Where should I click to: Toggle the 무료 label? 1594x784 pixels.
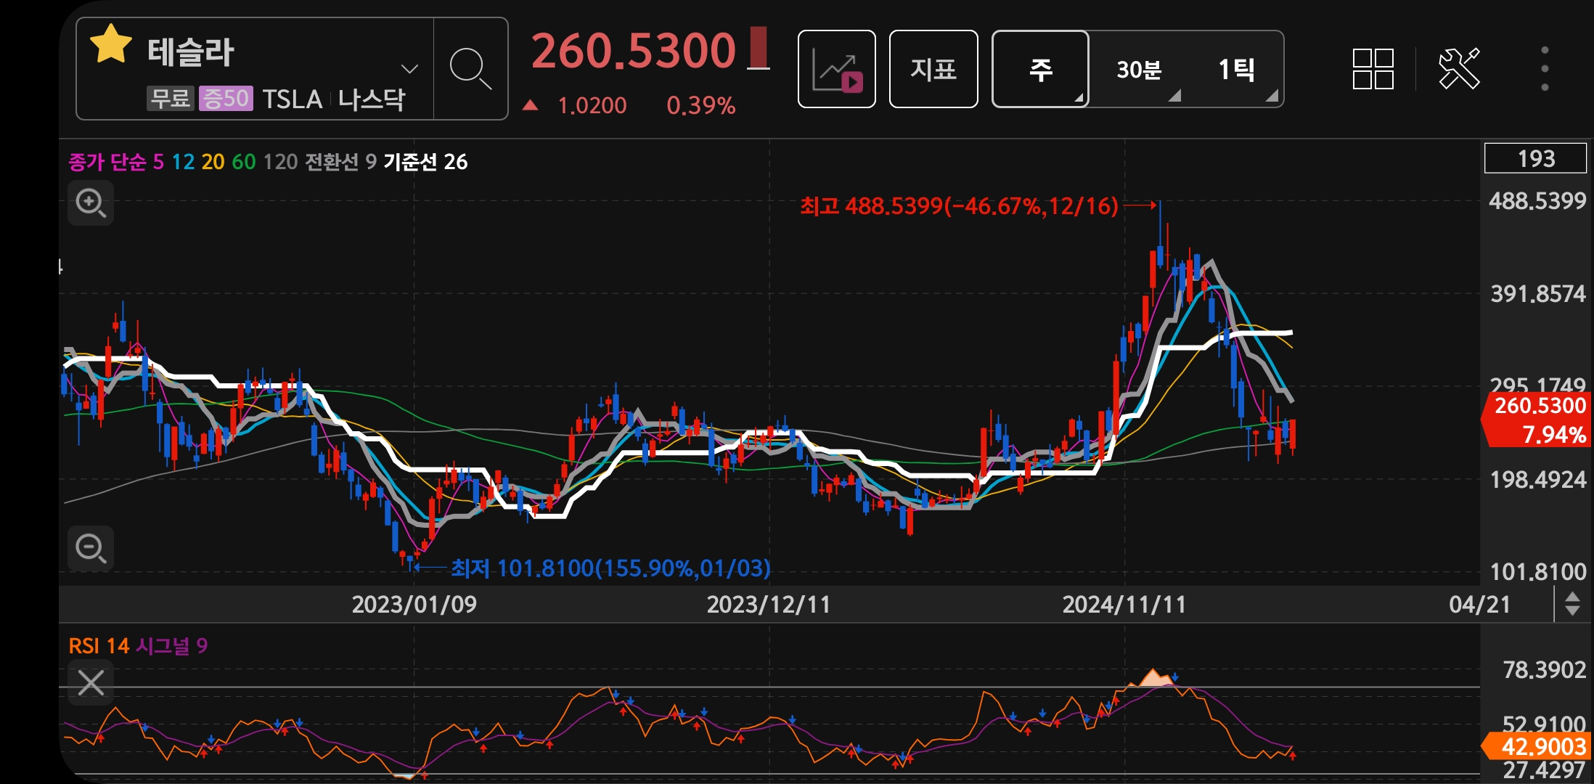169,99
